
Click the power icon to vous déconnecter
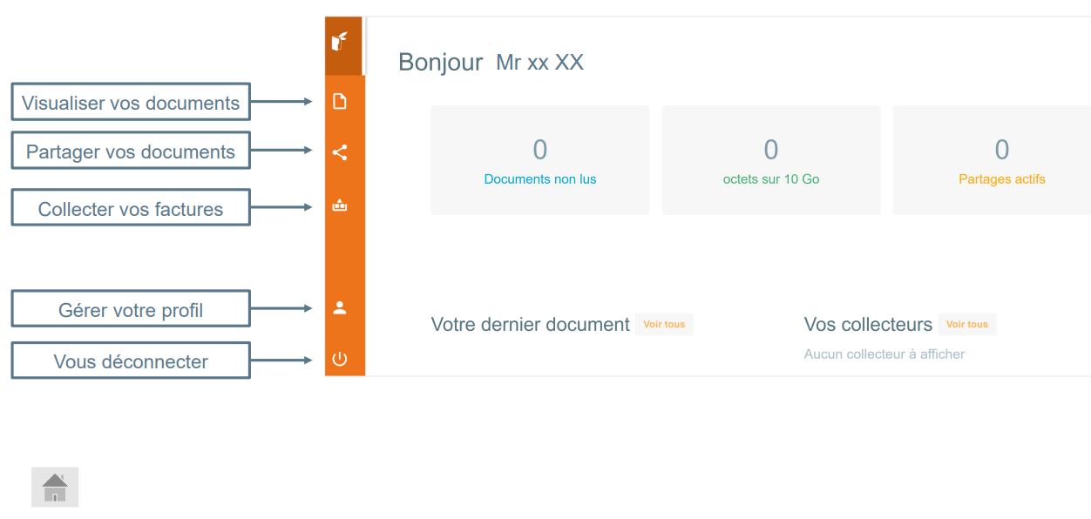[x=340, y=358]
